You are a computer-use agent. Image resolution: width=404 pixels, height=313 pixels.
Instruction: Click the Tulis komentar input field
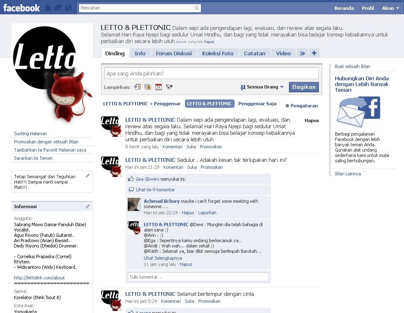(198, 277)
